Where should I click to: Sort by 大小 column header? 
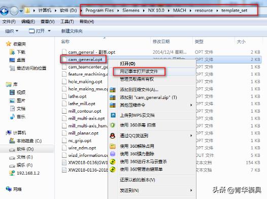(x=241, y=42)
